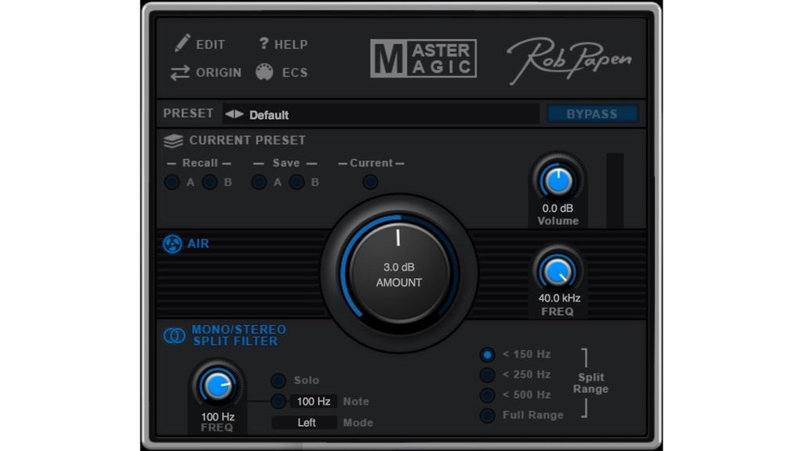
Task: Click the previous preset arrow
Action: pyautogui.click(x=227, y=114)
